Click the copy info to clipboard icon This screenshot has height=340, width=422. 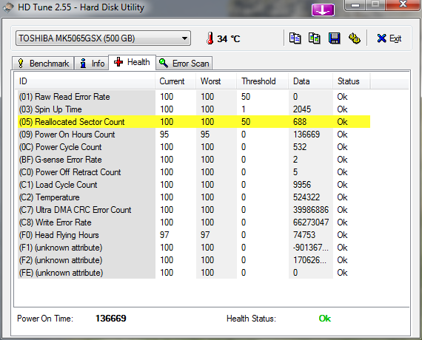click(295, 38)
